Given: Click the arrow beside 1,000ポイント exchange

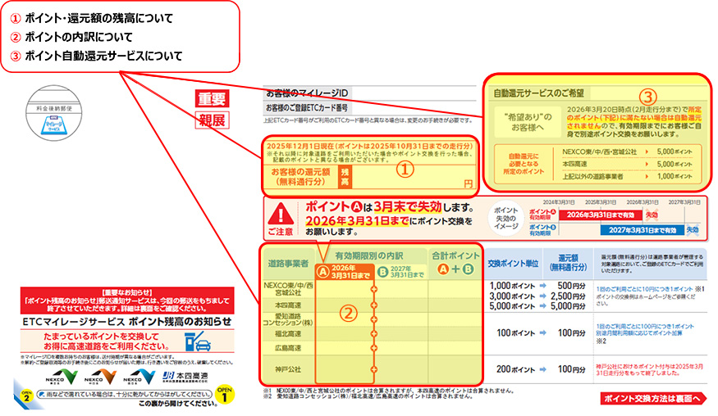Looking at the screenshot, I should coord(543,286).
